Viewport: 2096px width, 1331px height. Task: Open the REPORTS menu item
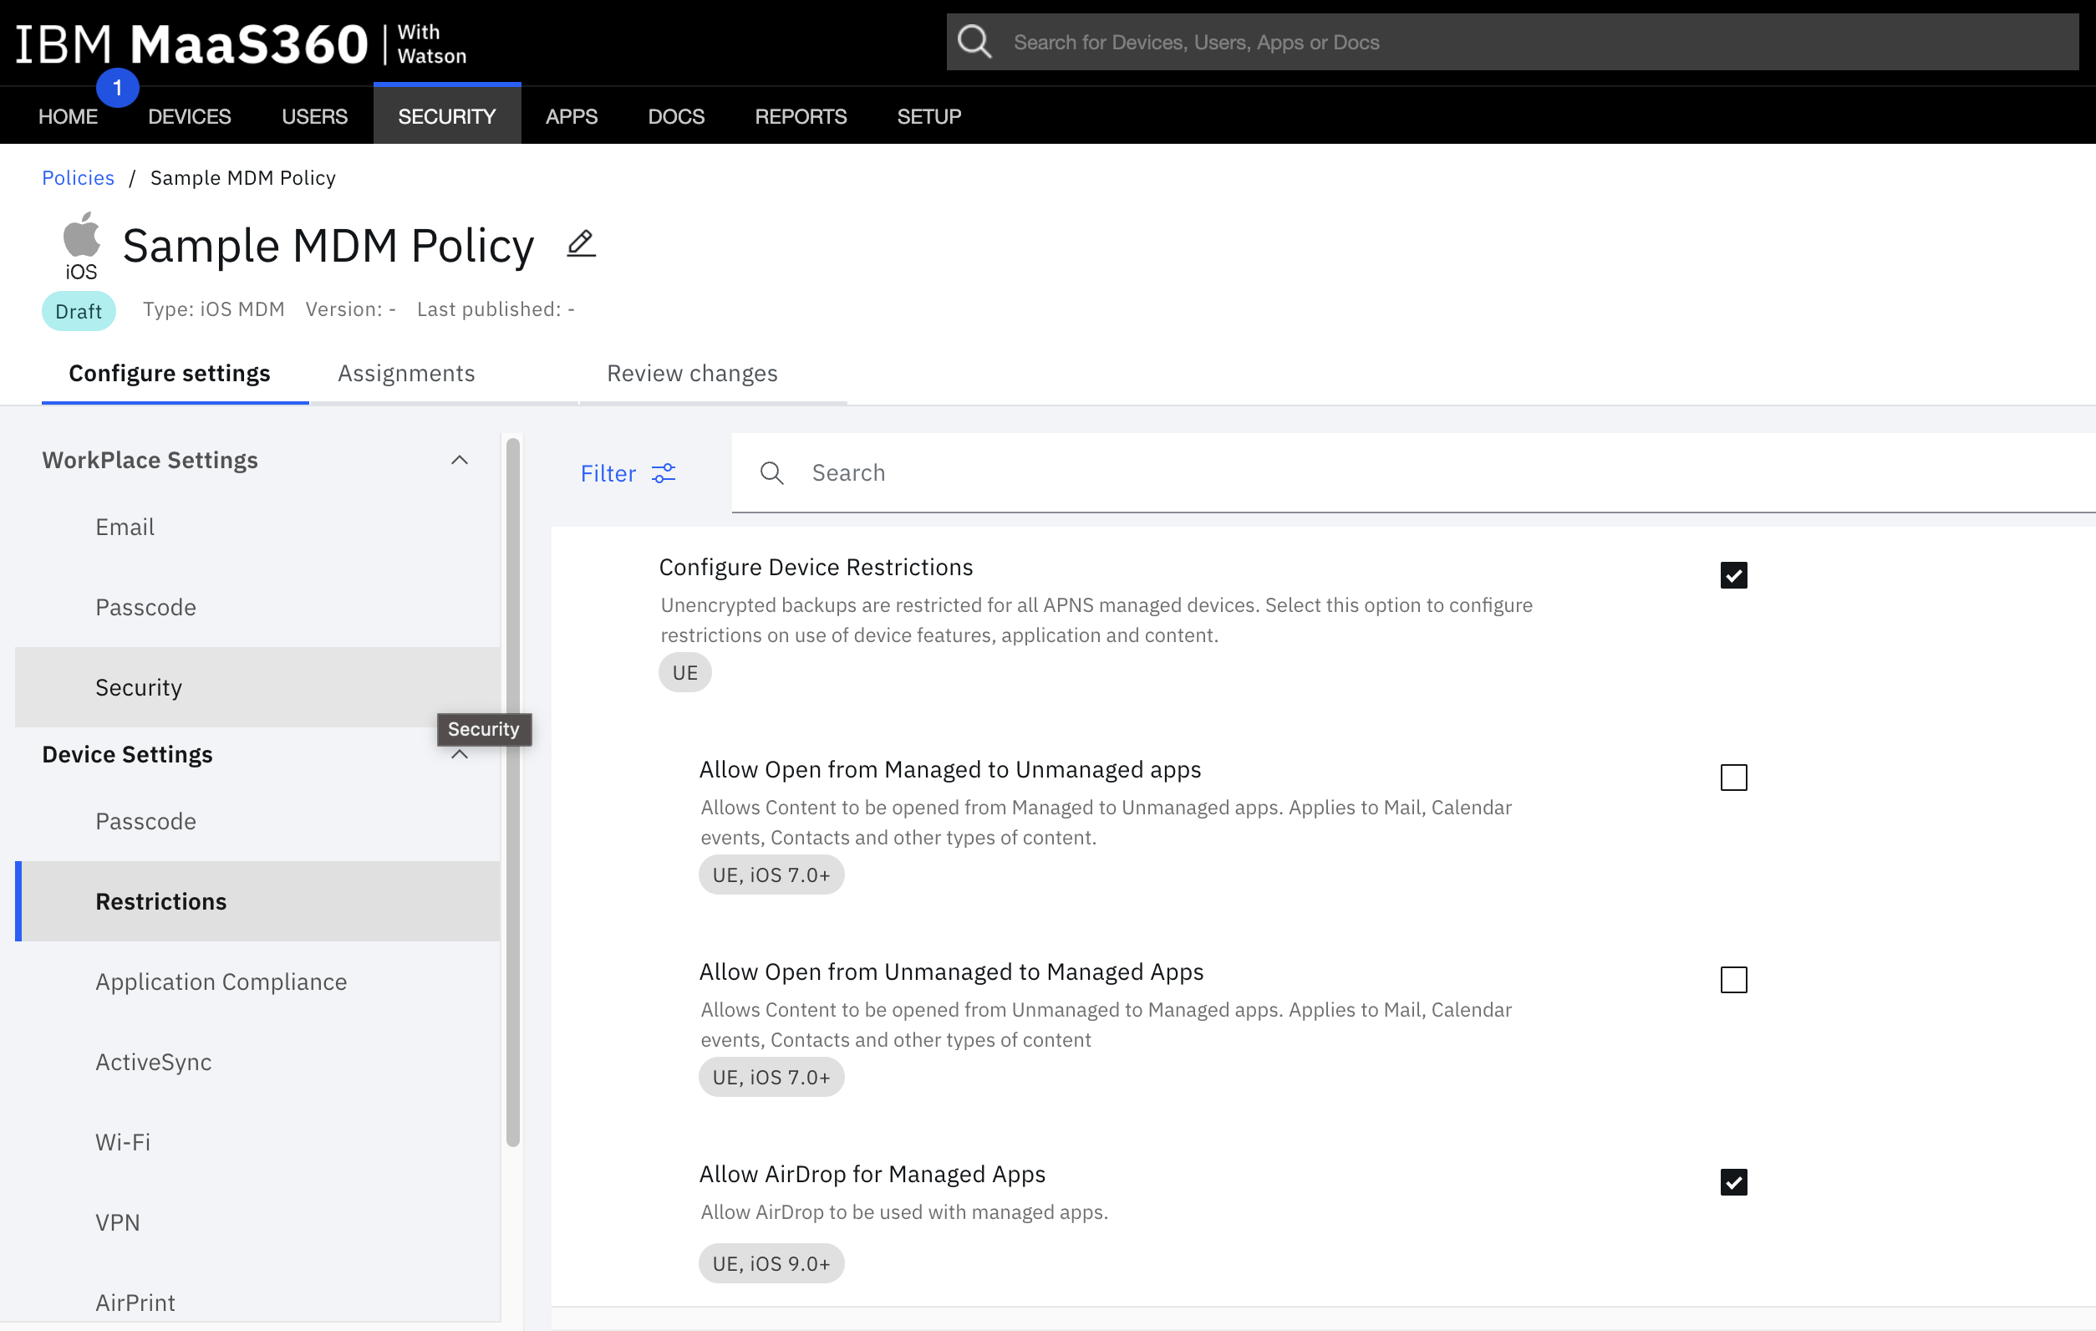(x=800, y=115)
